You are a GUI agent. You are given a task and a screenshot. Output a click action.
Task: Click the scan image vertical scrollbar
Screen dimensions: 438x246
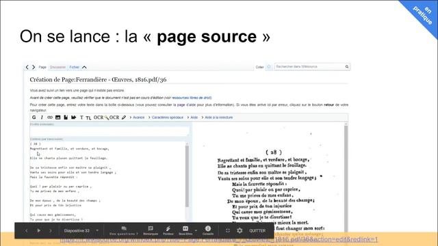[x=346, y=178]
